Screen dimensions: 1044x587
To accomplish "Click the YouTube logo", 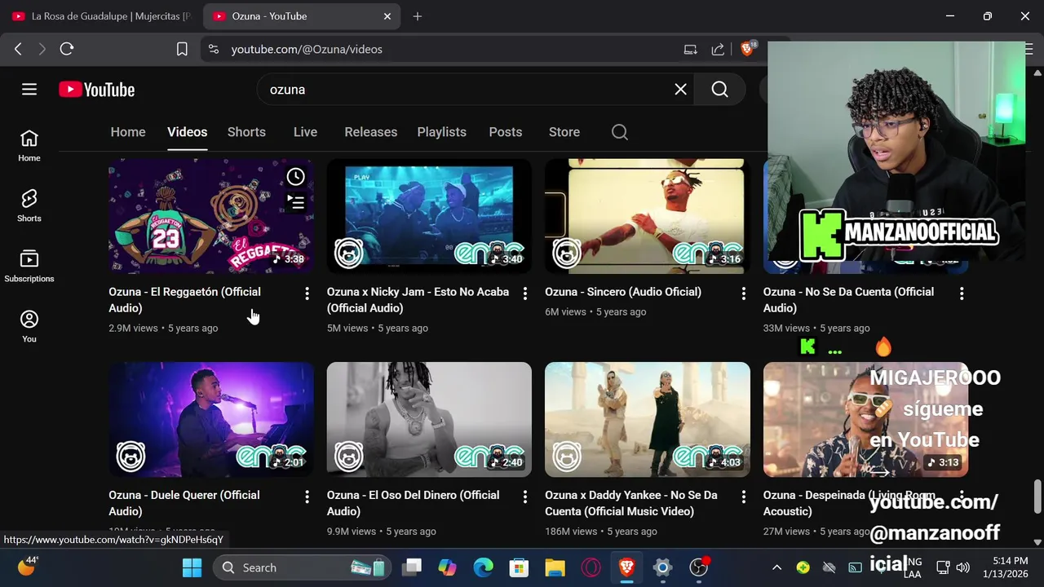I will (96, 90).
